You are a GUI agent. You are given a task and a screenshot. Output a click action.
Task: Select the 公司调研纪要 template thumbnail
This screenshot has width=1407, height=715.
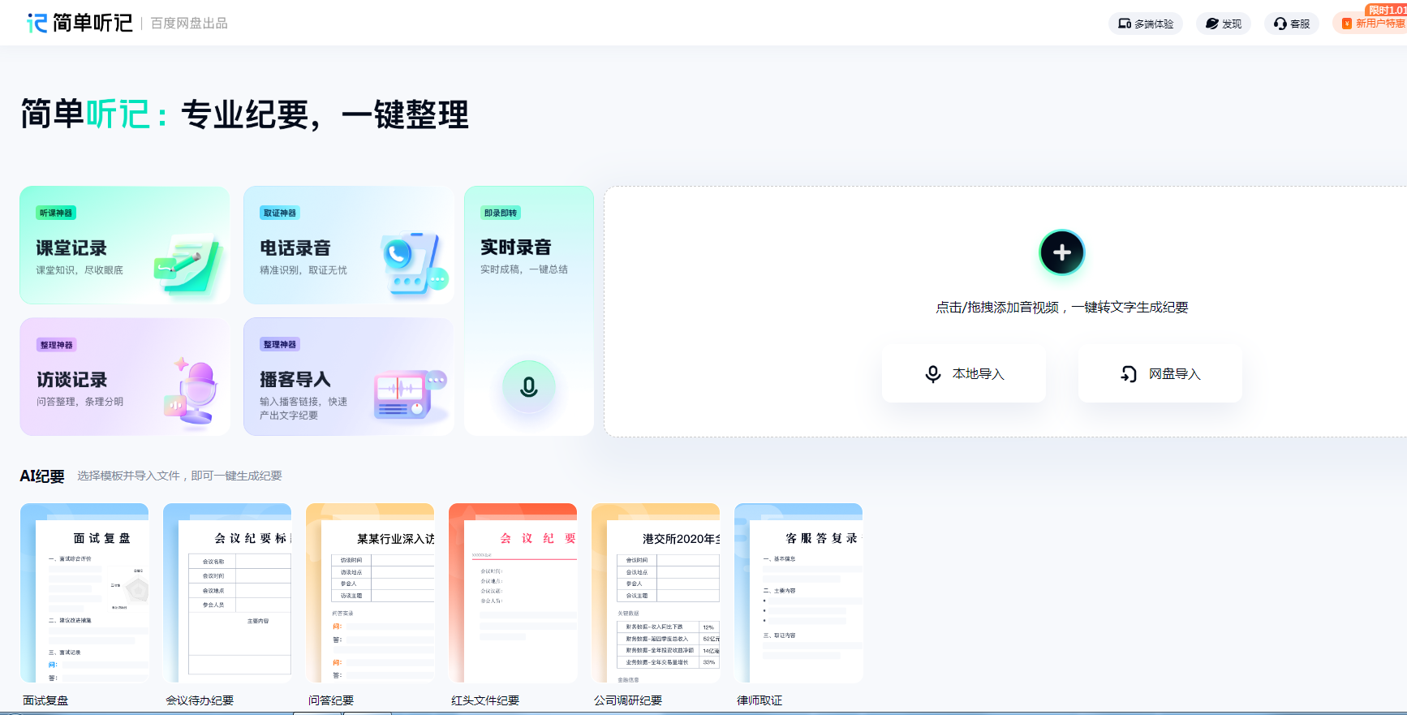click(x=656, y=593)
